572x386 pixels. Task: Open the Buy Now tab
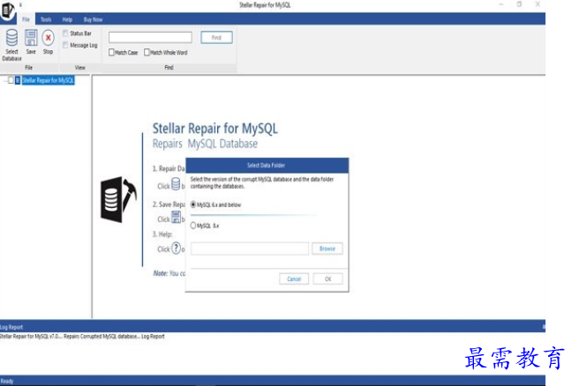pyautogui.click(x=93, y=19)
